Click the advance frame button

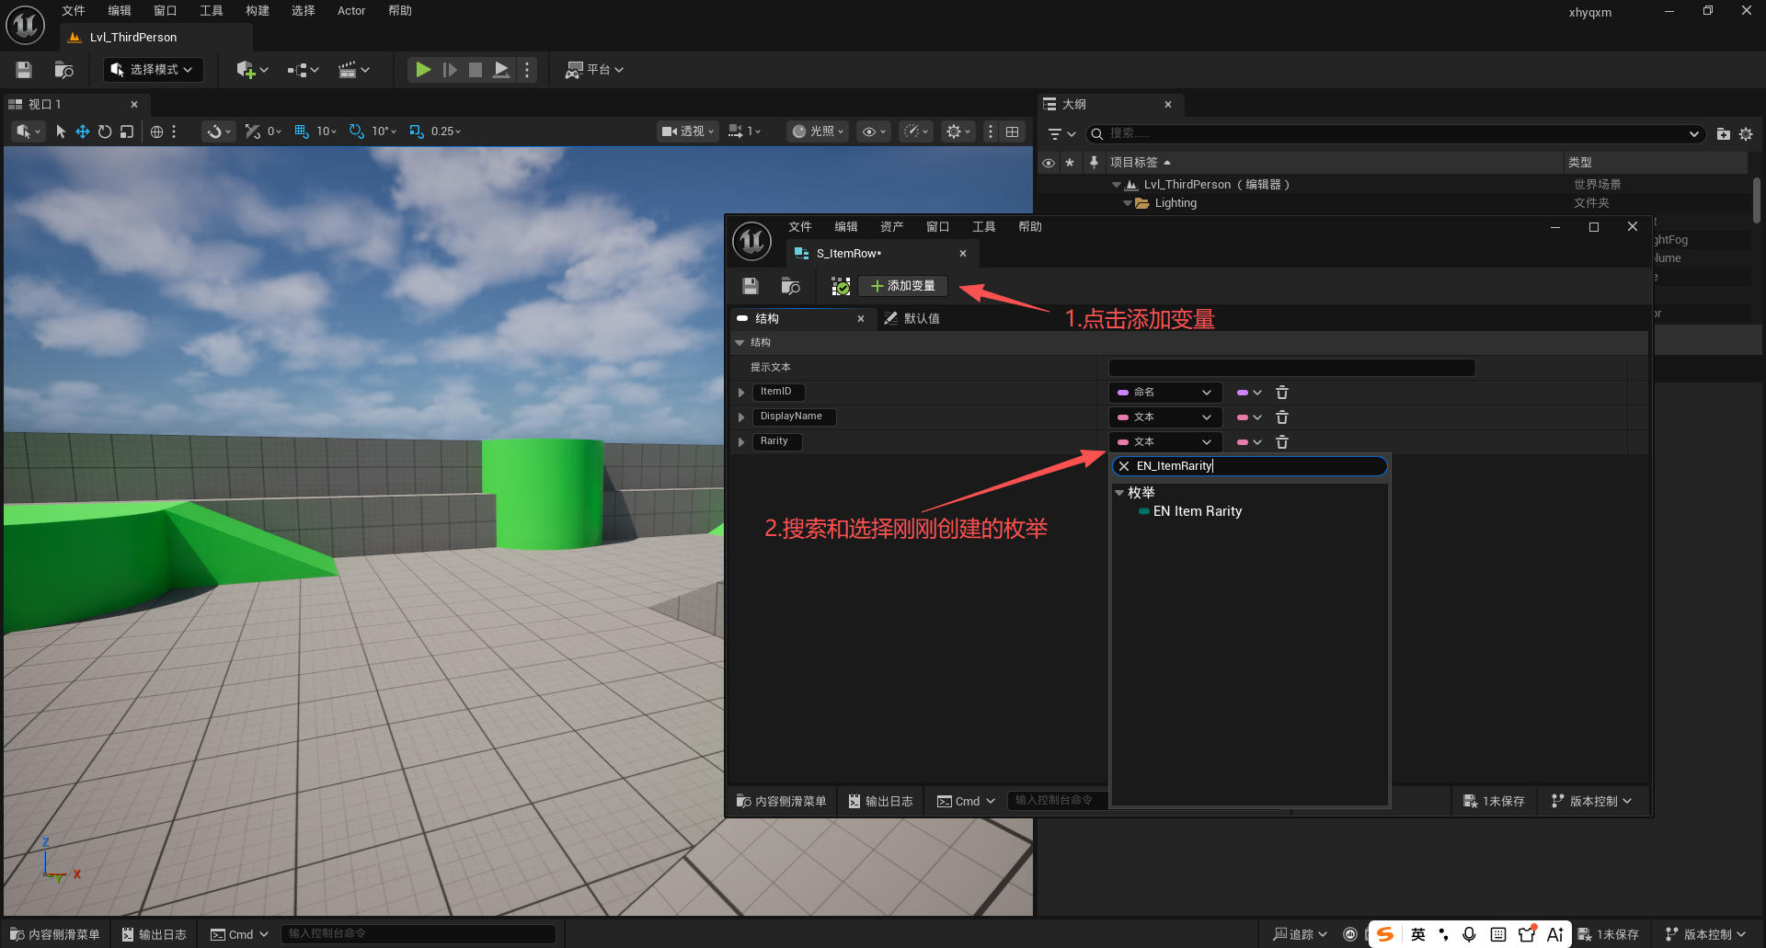point(450,70)
